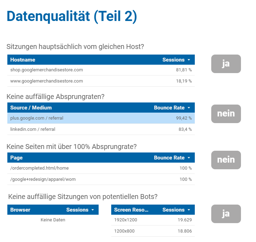
Task: Click the 'nein' badge beside the Source / Medium table
Action: (226, 114)
